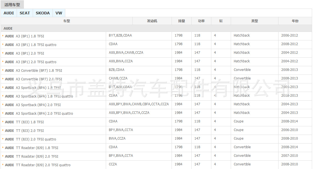The width and height of the screenshot is (316, 169).
Task: Open AUDI TT Roadster (8J9) 2.0 TFSI quattro
Action: coord(38,165)
